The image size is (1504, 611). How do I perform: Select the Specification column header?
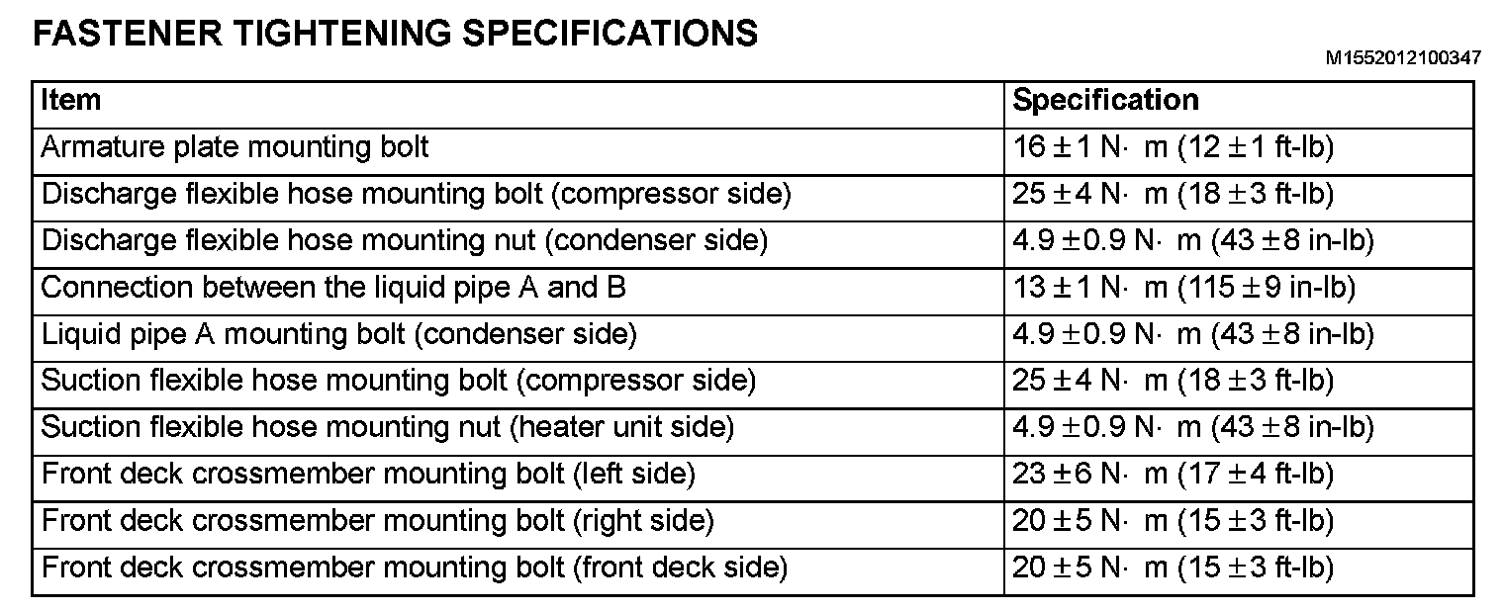(1106, 101)
